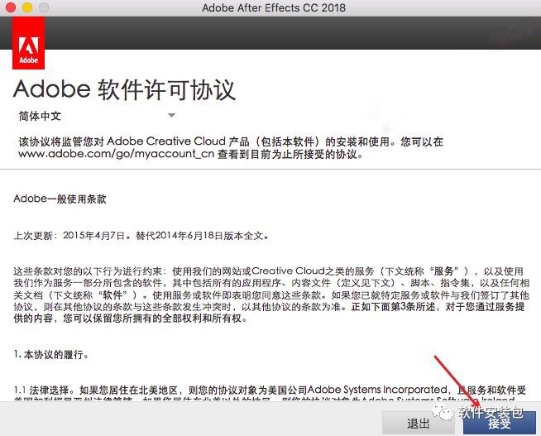541x436 pixels.
Task: Click the www.adobe.com/go/myaccount_cn link text
Action: tap(117, 154)
